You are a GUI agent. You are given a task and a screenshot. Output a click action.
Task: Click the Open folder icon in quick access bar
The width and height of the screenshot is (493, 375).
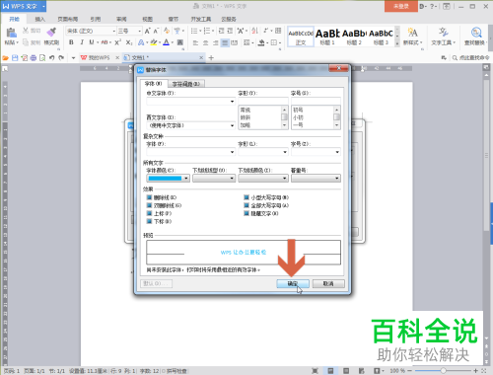[5, 58]
